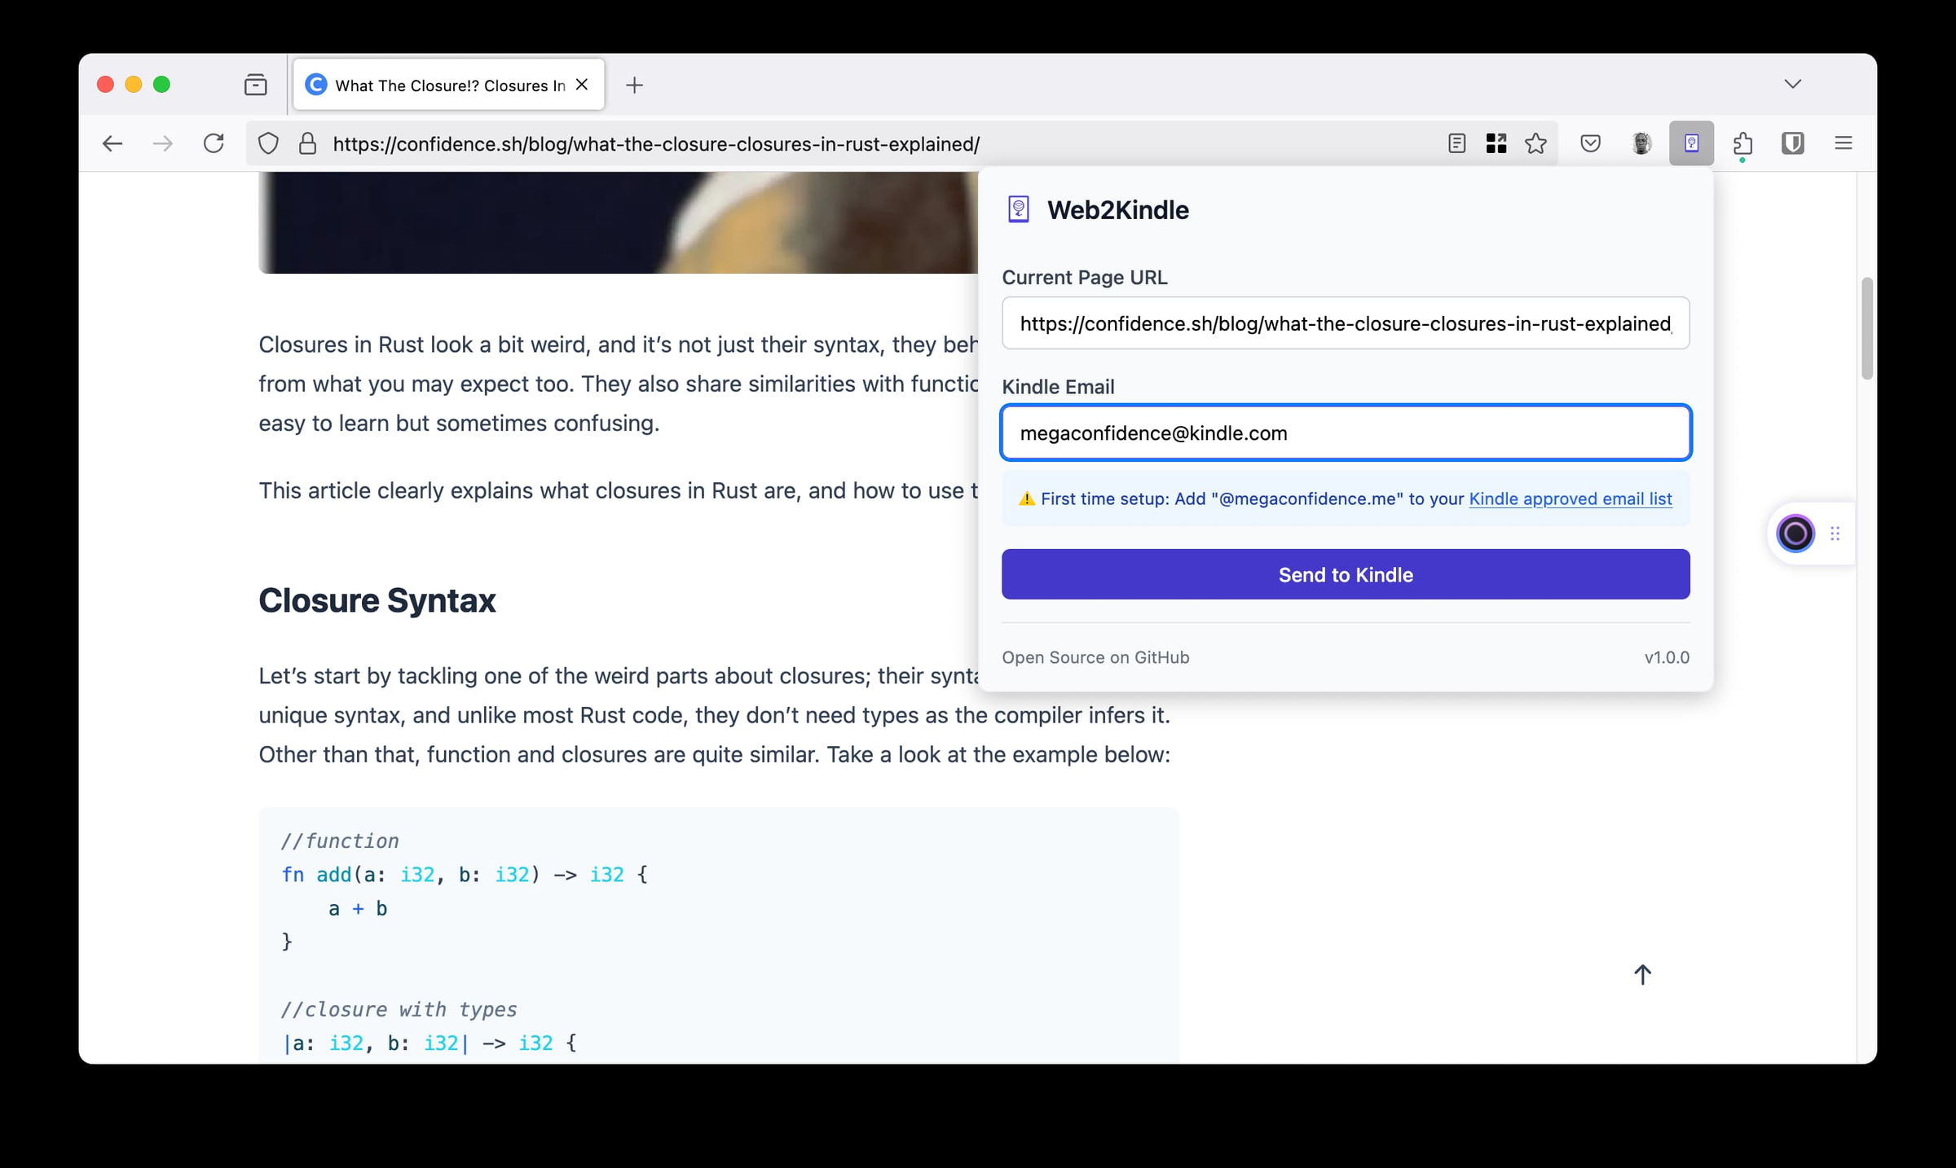Click the address bar URL

click(656, 144)
